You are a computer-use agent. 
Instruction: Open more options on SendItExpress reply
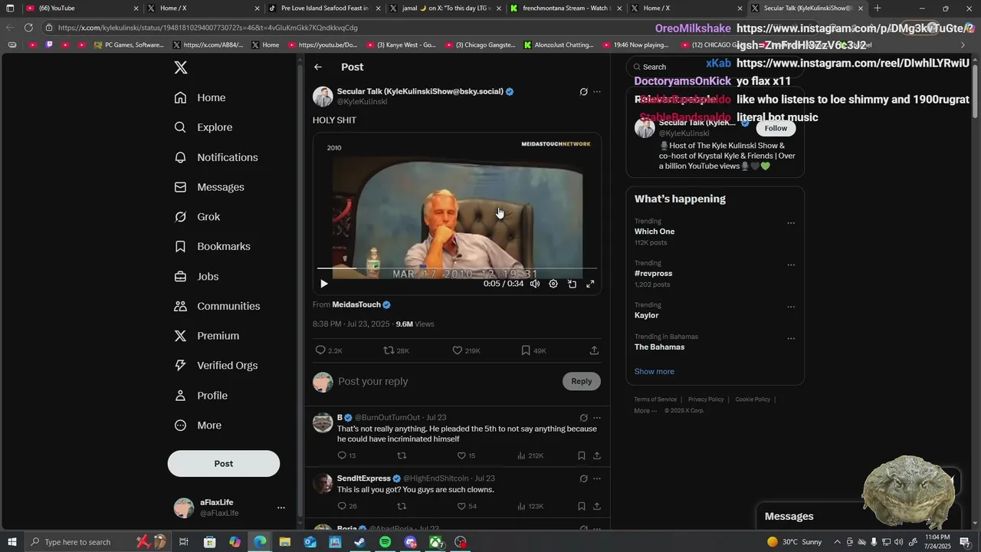click(x=597, y=478)
